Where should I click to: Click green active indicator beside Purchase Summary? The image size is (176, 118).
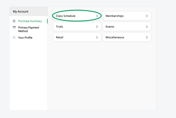point(47,21)
